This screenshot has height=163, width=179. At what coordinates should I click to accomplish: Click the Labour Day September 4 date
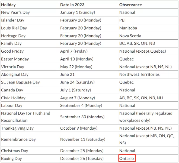(81, 106)
